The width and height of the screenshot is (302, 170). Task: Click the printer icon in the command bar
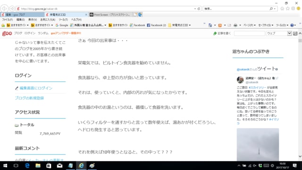click(x=235, y=25)
